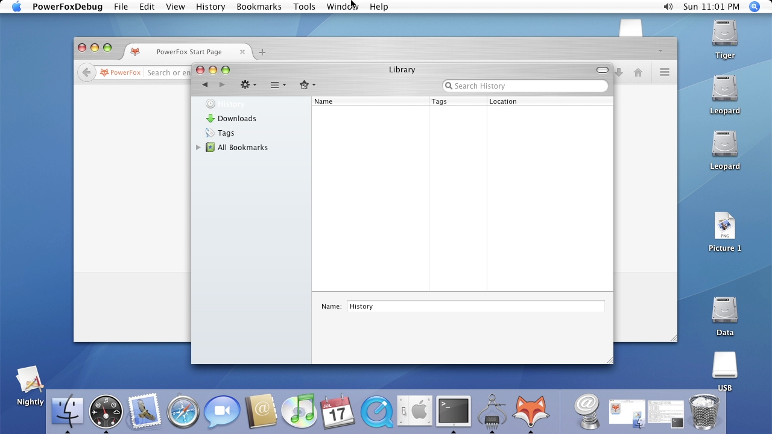
Task: Sort by the Tags column header
Action: (458, 101)
